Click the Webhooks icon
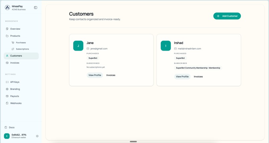 [x=7, y=103]
